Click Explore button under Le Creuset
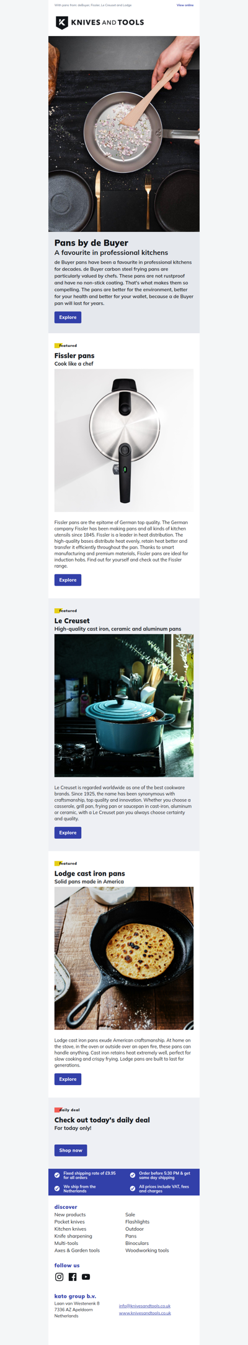This screenshot has height=1345, width=248. click(x=68, y=832)
